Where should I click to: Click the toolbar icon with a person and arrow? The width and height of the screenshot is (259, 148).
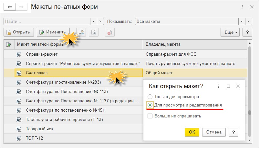81,32
